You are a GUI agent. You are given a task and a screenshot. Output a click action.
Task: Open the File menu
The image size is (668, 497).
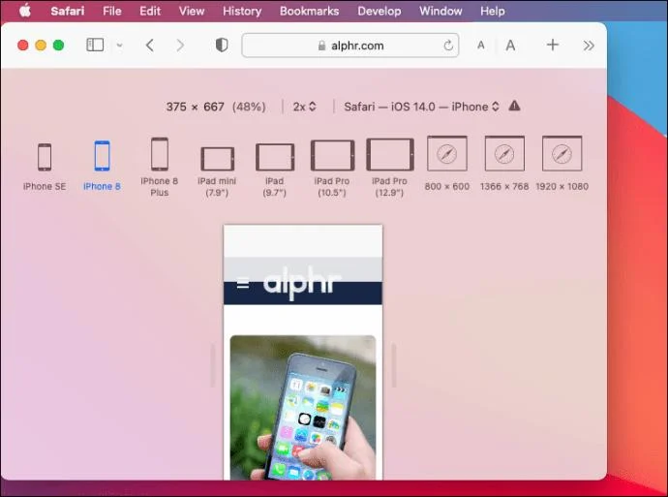112,11
